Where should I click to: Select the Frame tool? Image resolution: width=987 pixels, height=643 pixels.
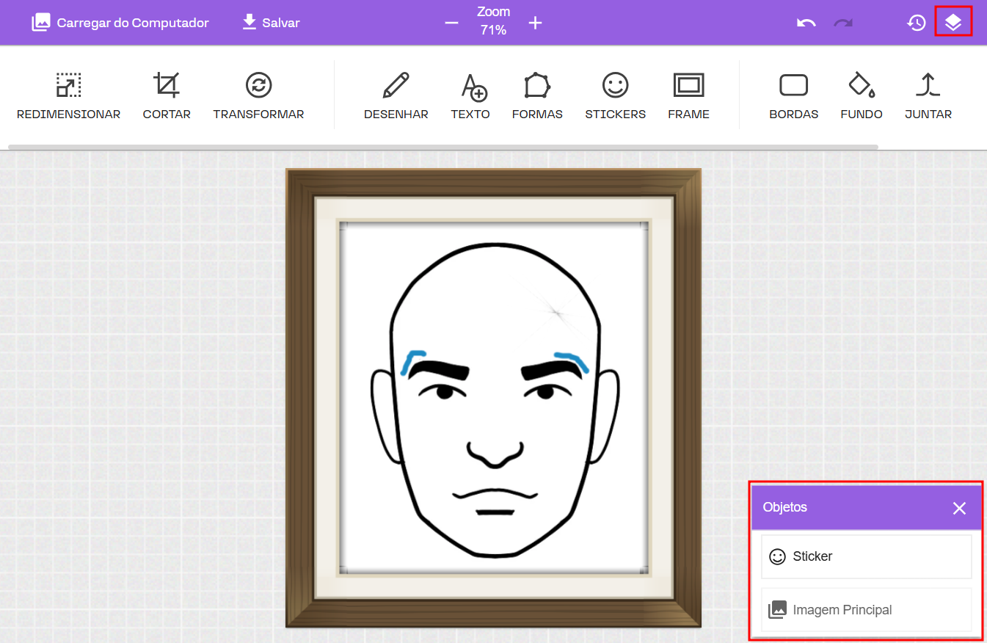pos(688,95)
